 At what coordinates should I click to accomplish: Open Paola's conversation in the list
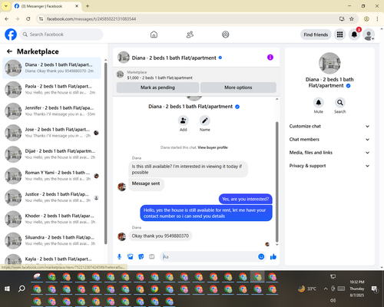click(51, 90)
